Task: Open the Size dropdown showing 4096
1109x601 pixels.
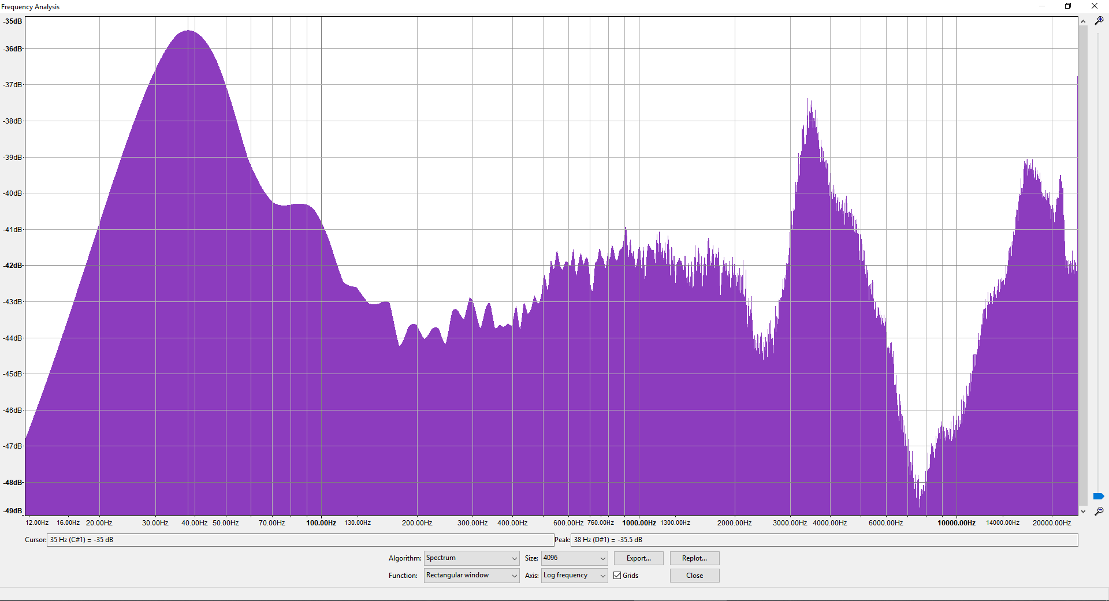Action: 574,558
